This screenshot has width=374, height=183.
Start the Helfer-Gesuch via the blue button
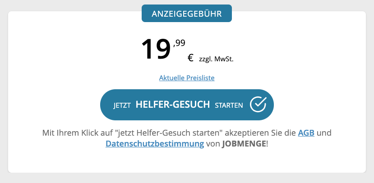[187, 105]
